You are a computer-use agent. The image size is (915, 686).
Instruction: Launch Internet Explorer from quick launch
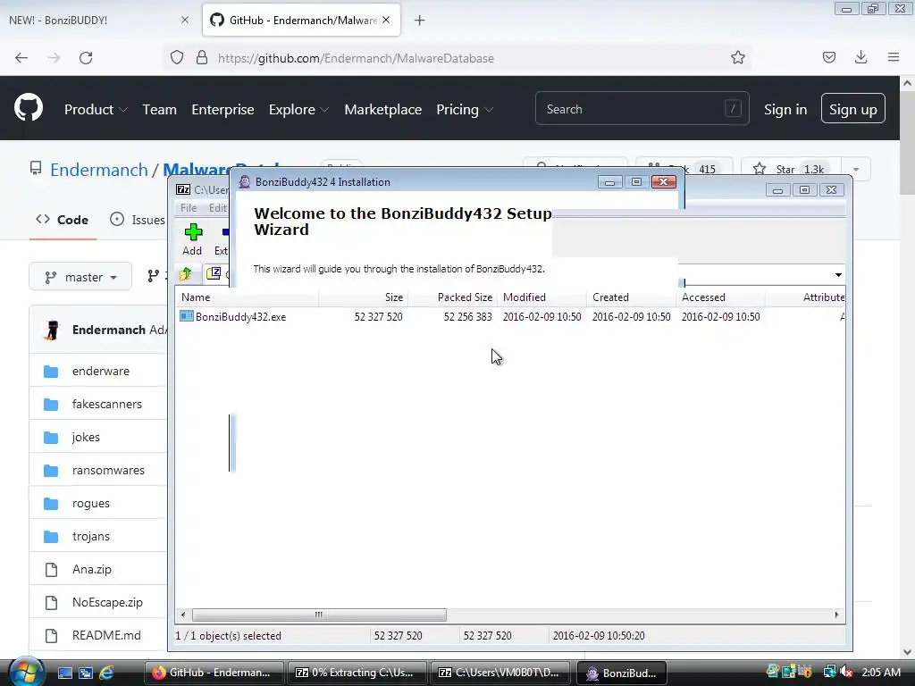106,673
